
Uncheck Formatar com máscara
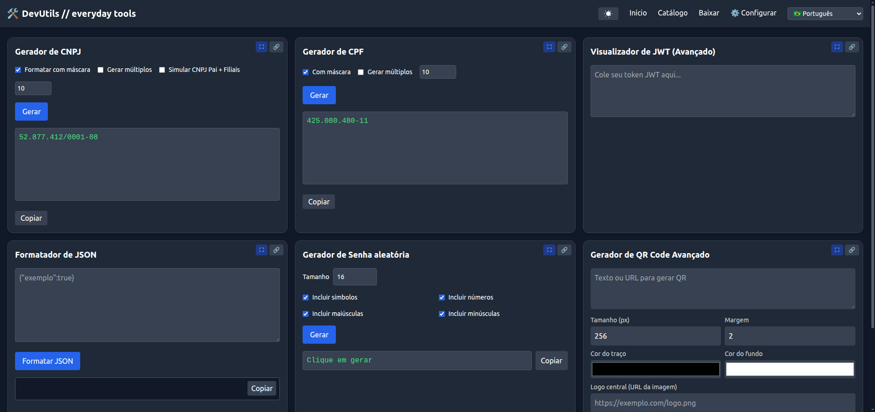[18, 70]
